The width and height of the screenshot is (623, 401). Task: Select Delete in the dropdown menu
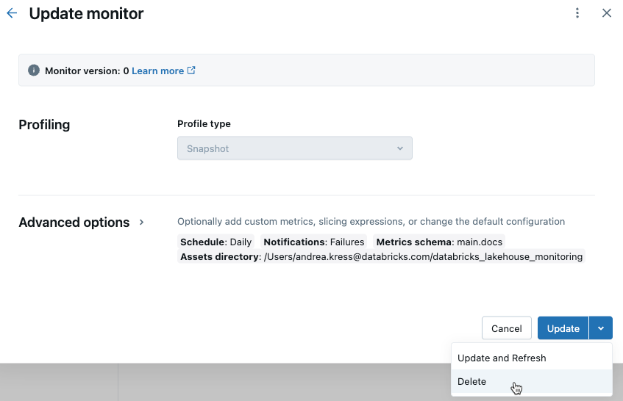click(x=472, y=381)
